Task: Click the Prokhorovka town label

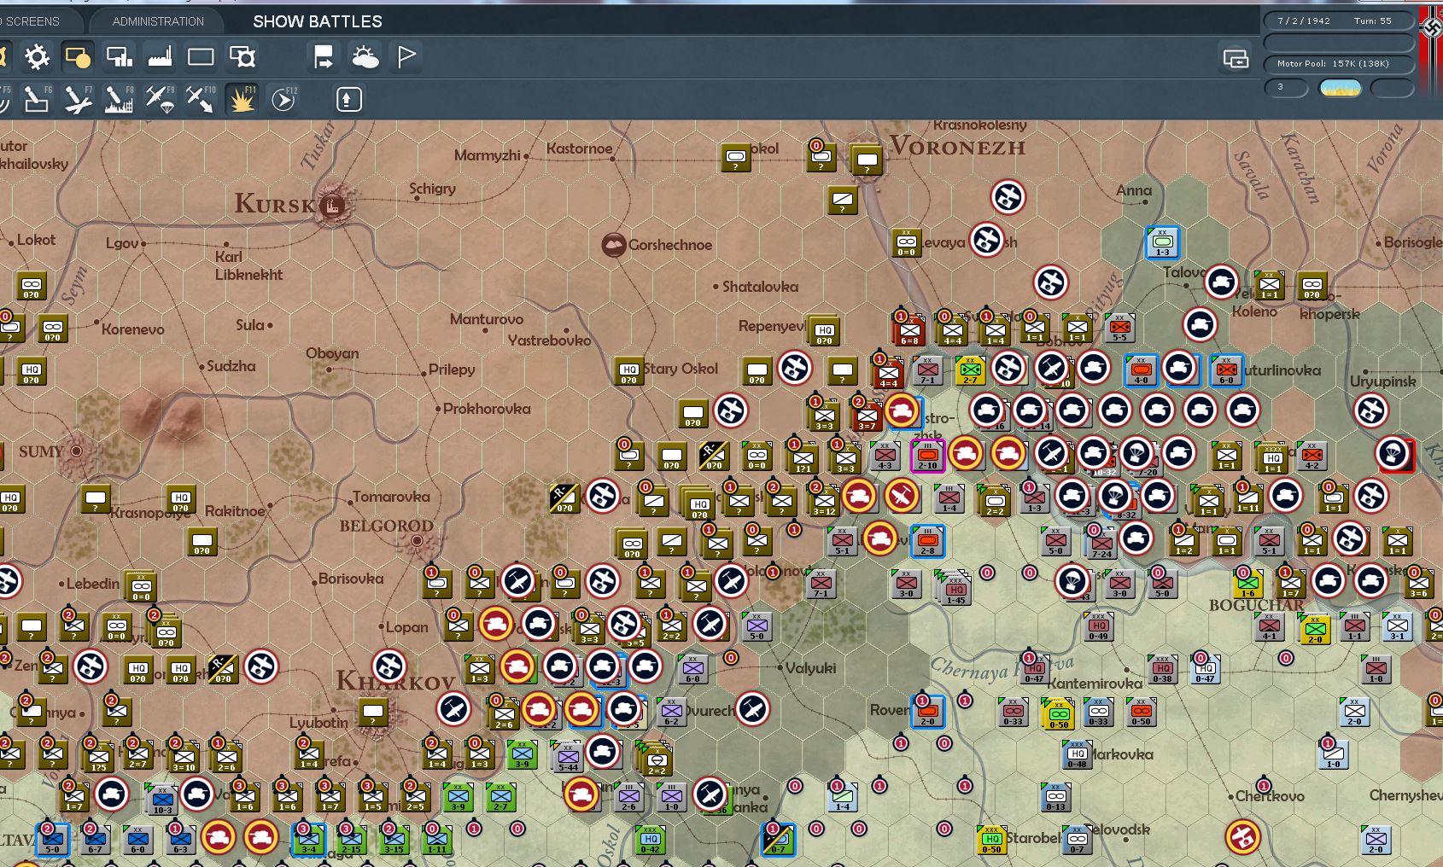Action: (x=487, y=409)
